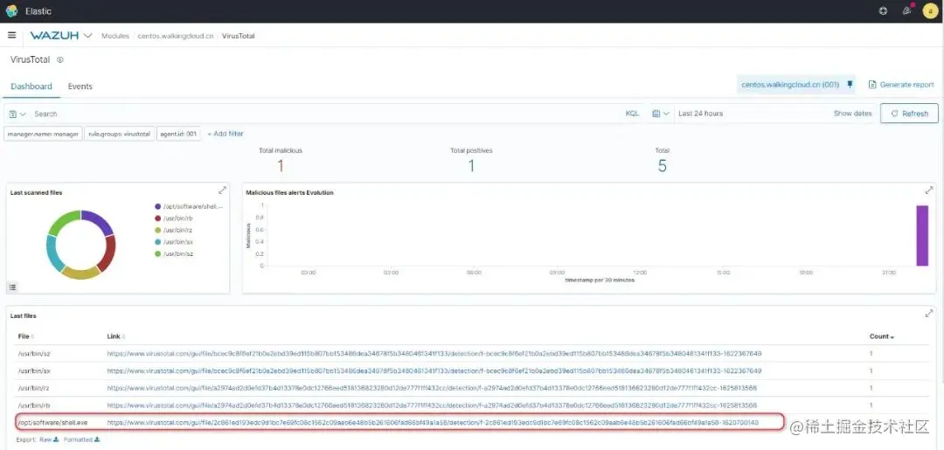Click the /usr/bin/rb legend color dot
The width and height of the screenshot is (944, 450).
coord(157,218)
